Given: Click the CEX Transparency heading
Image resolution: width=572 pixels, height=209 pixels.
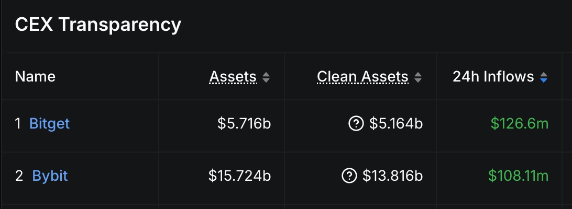Looking at the screenshot, I should (98, 25).
